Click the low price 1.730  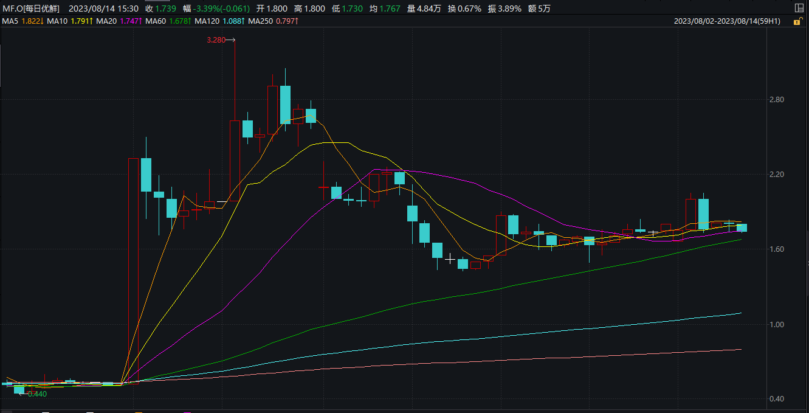353,9
